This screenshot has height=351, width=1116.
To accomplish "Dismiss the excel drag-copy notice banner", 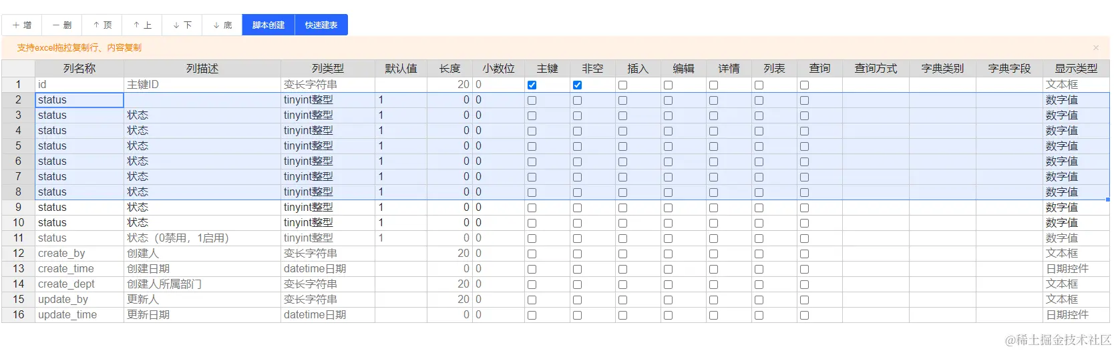I will tap(1096, 47).
